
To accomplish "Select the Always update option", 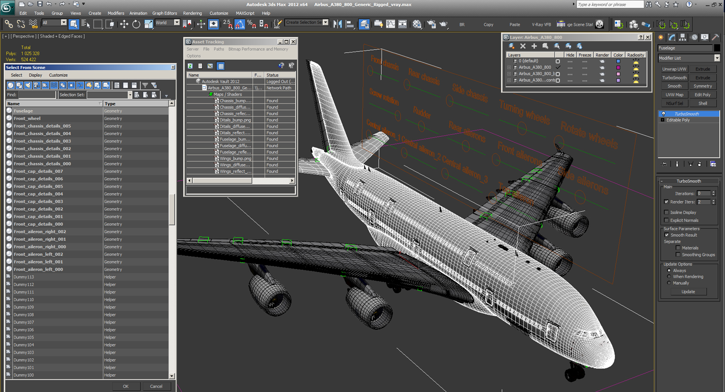I will pyautogui.click(x=669, y=270).
